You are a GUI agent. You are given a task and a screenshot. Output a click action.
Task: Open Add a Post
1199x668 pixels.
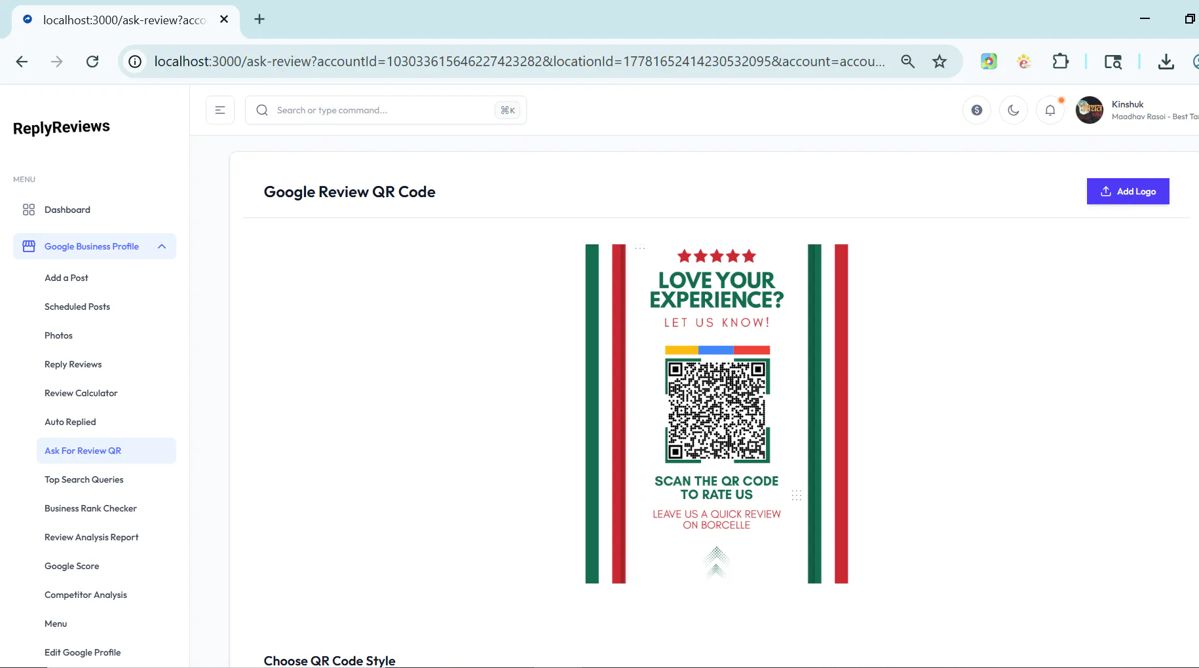[x=66, y=278]
